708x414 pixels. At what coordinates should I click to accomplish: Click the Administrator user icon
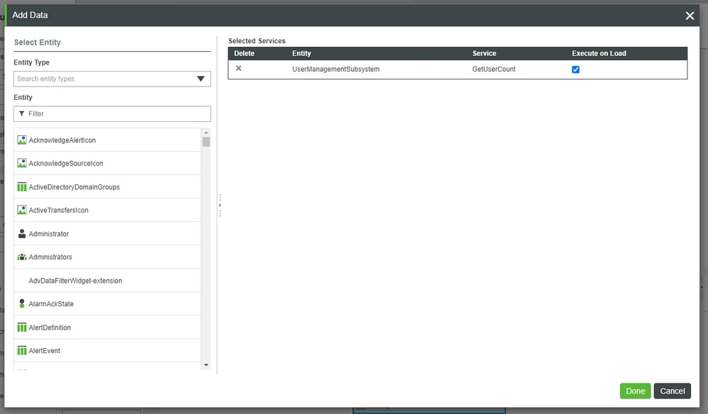tap(22, 233)
